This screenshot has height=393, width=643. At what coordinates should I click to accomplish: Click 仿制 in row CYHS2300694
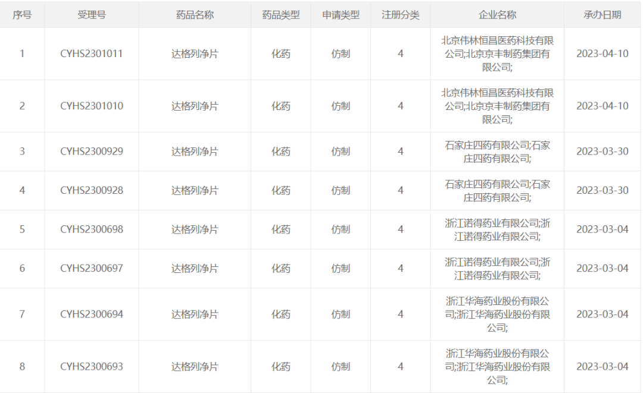coord(341,314)
